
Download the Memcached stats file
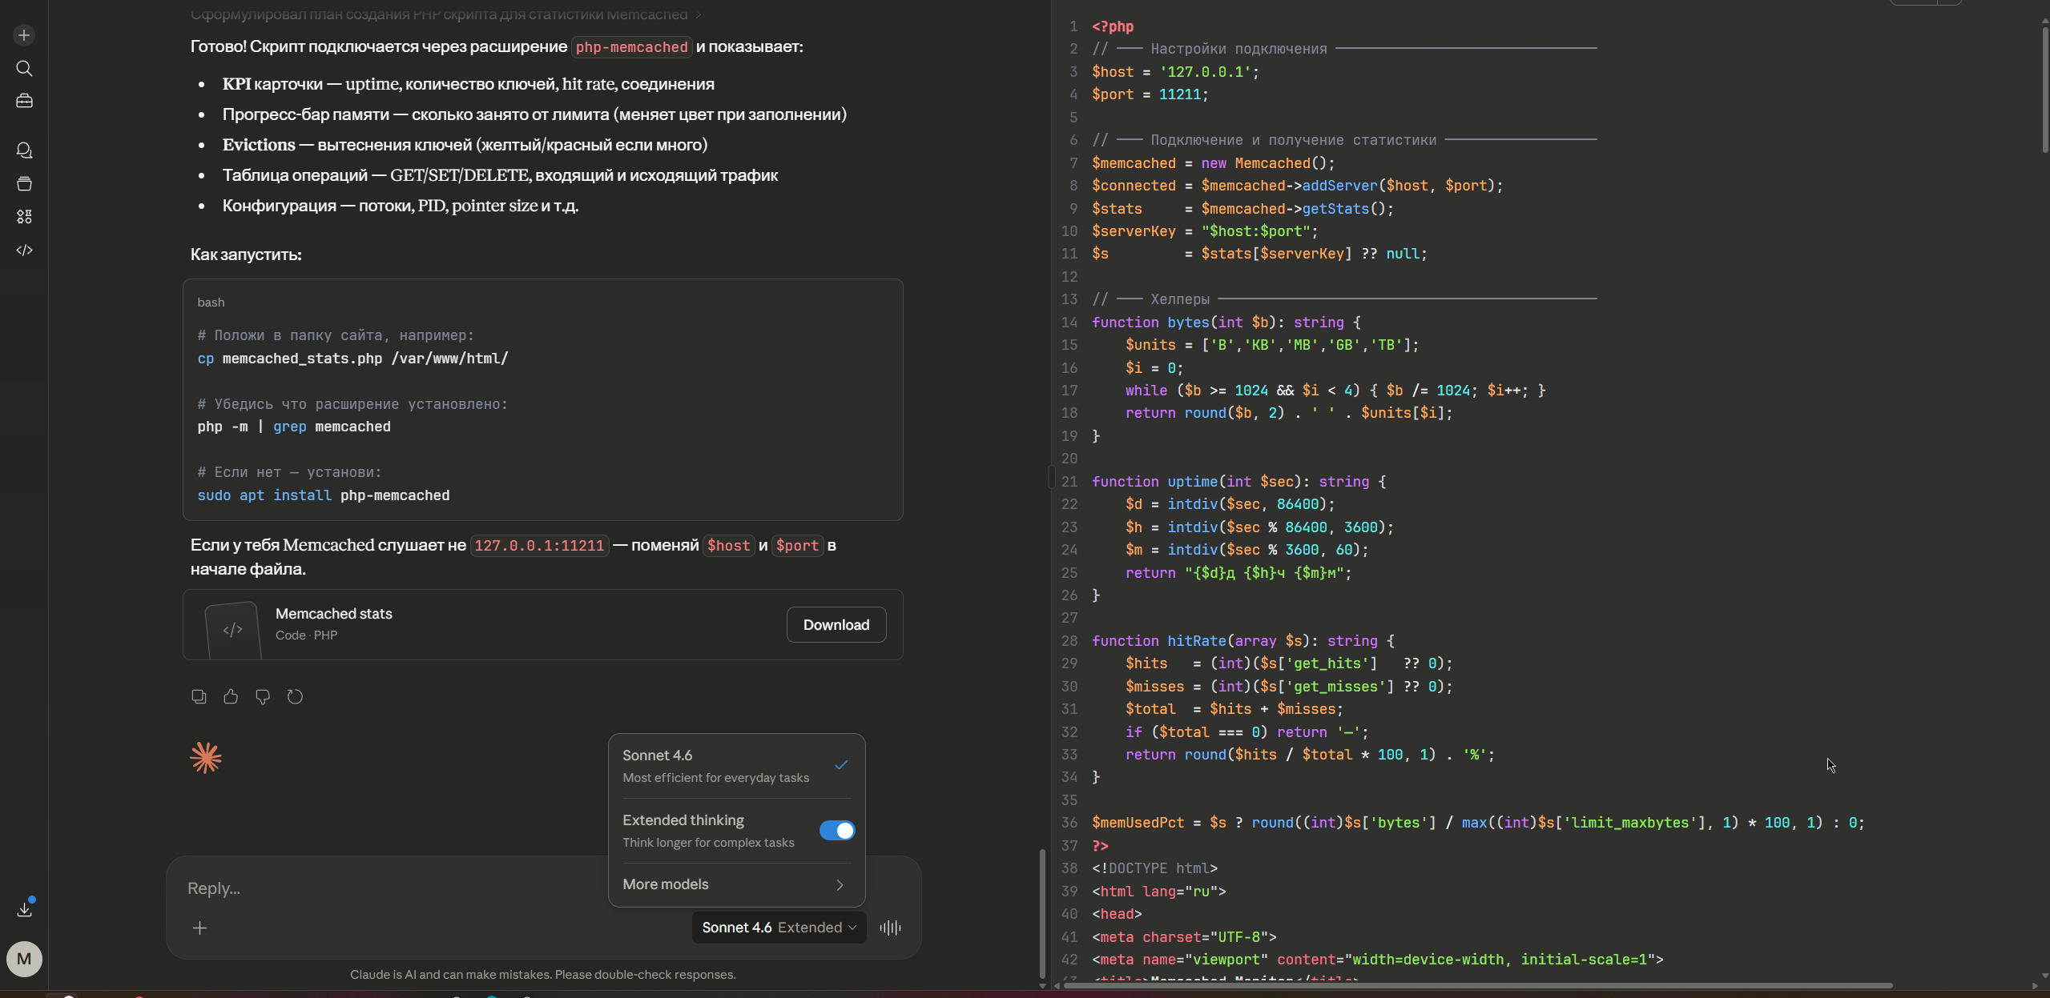click(836, 625)
